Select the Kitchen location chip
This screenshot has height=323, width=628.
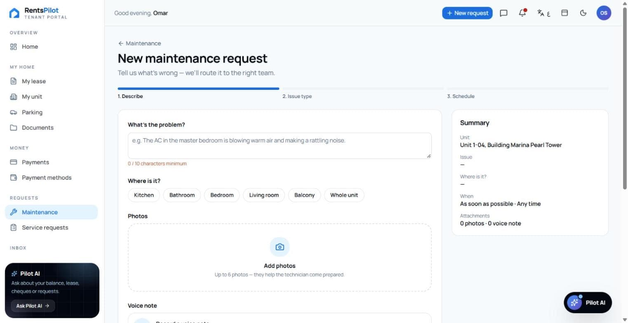(144, 195)
